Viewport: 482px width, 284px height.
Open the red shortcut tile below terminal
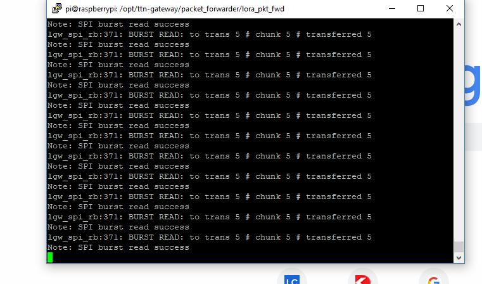pos(363,279)
